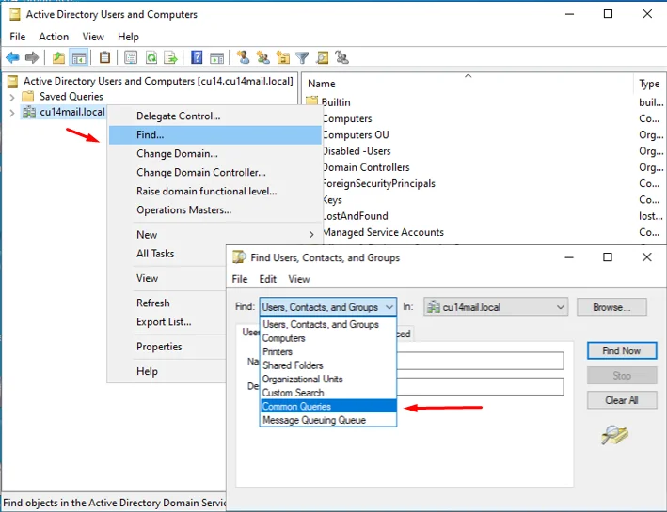The width and height of the screenshot is (667, 512).
Task: Click the green Refresh toolbar icon
Action: pos(151,57)
